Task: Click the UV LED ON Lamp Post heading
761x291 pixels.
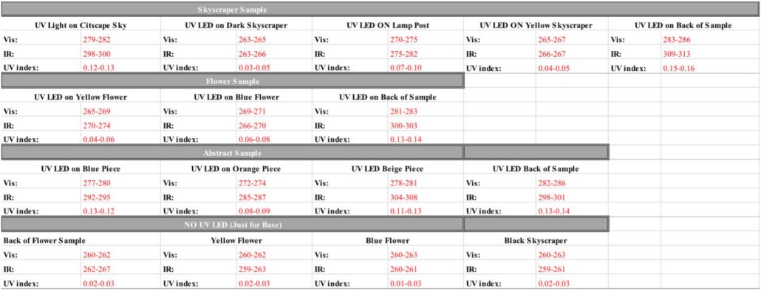Action: (388, 26)
